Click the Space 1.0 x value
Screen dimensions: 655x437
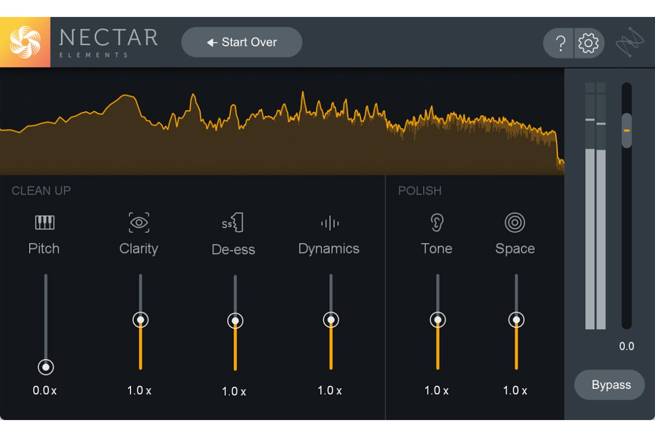tap(515, 391)
